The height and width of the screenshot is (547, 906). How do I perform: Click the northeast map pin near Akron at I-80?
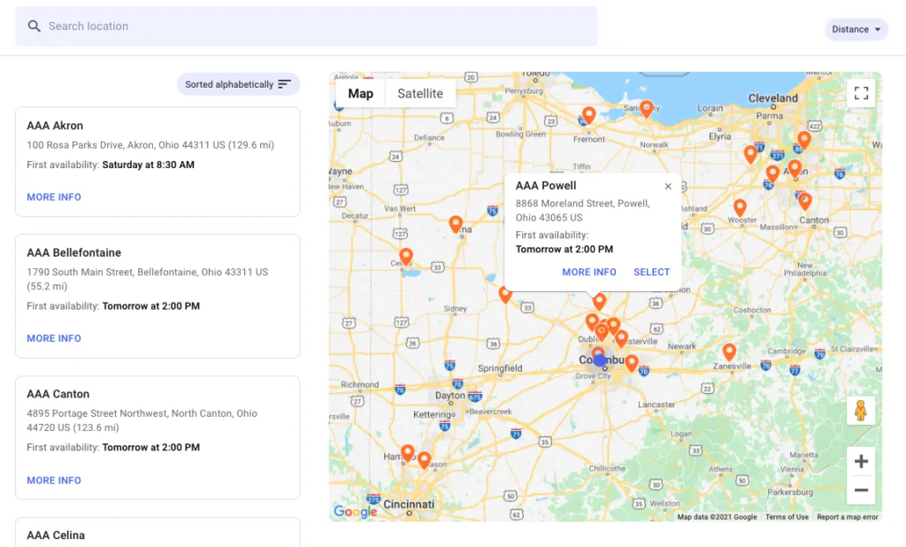tap(803, 139)
